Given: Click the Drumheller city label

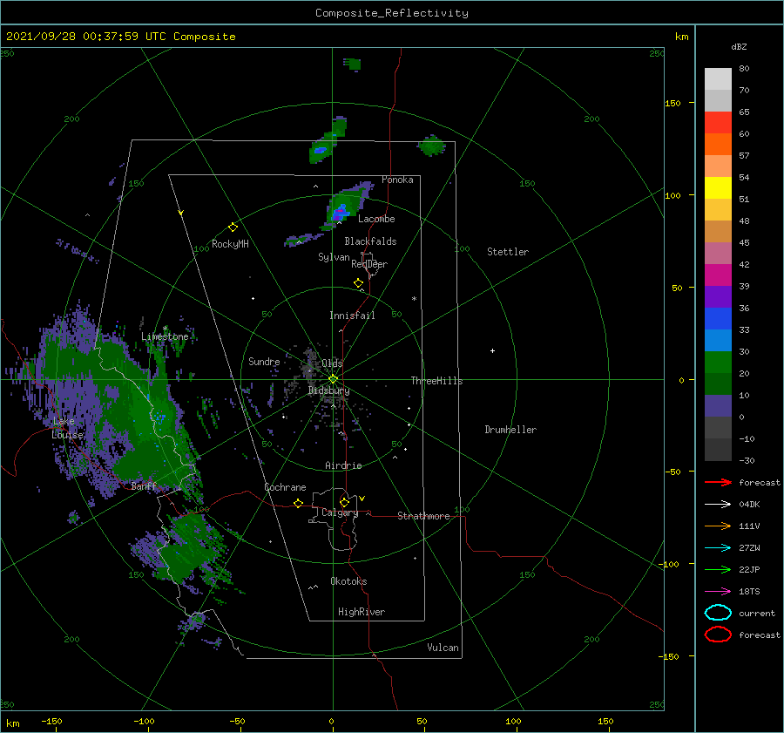Looking at the screenshot, I should (x=510, y=430).
